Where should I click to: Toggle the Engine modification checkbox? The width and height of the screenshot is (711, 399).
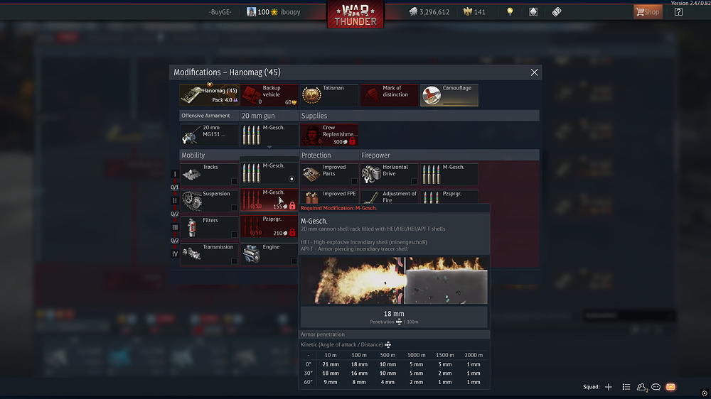tap(294, 261)
